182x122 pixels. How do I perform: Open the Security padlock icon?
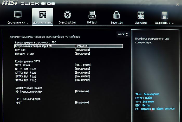(116, 15)
